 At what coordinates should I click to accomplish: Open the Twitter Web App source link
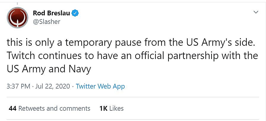(100, 86)
